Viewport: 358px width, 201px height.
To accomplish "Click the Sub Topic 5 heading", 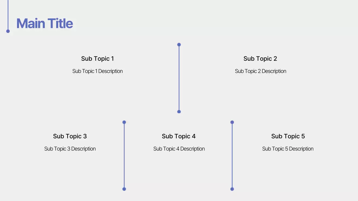I will 288,136.
